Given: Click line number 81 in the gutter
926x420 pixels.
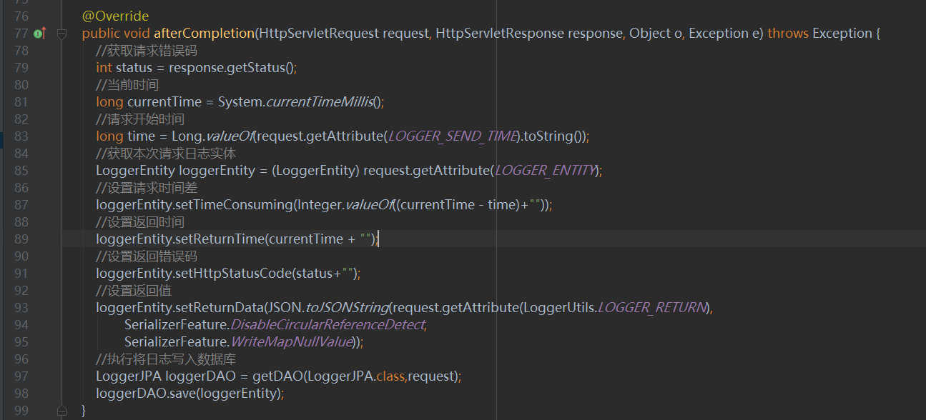Looking at the screenshot, I should point(21,102).
